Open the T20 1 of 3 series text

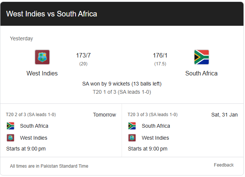click(x=122, y=92)
